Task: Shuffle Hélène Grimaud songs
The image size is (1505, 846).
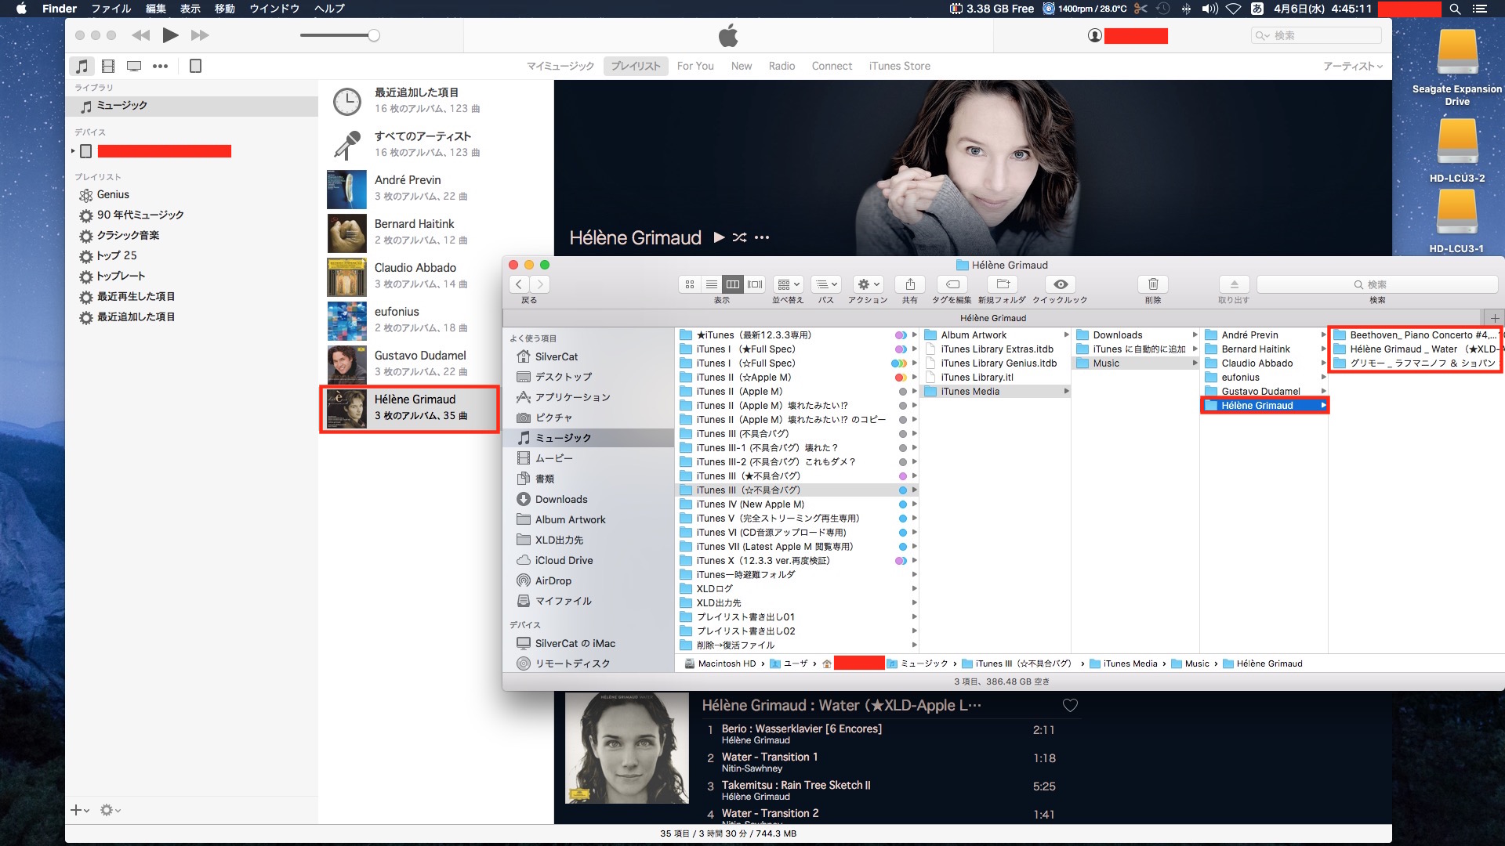Action: (739, 237)
